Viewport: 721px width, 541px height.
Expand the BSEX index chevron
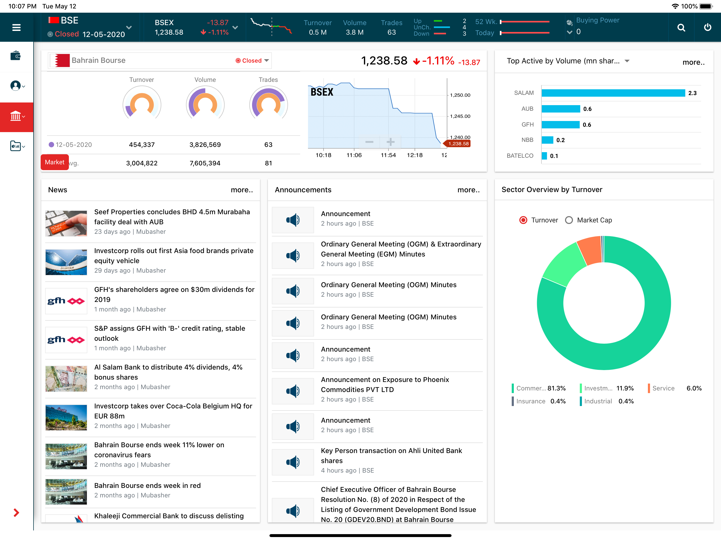[235, 27]
